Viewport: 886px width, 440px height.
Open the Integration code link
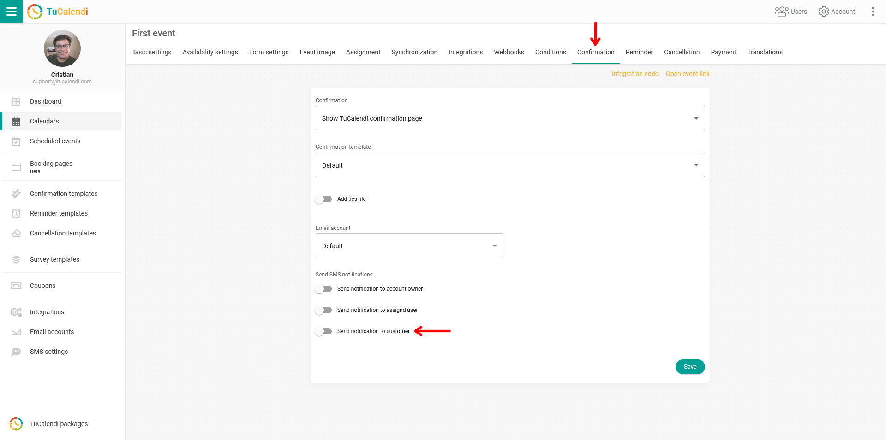click(x=635, y=74)
